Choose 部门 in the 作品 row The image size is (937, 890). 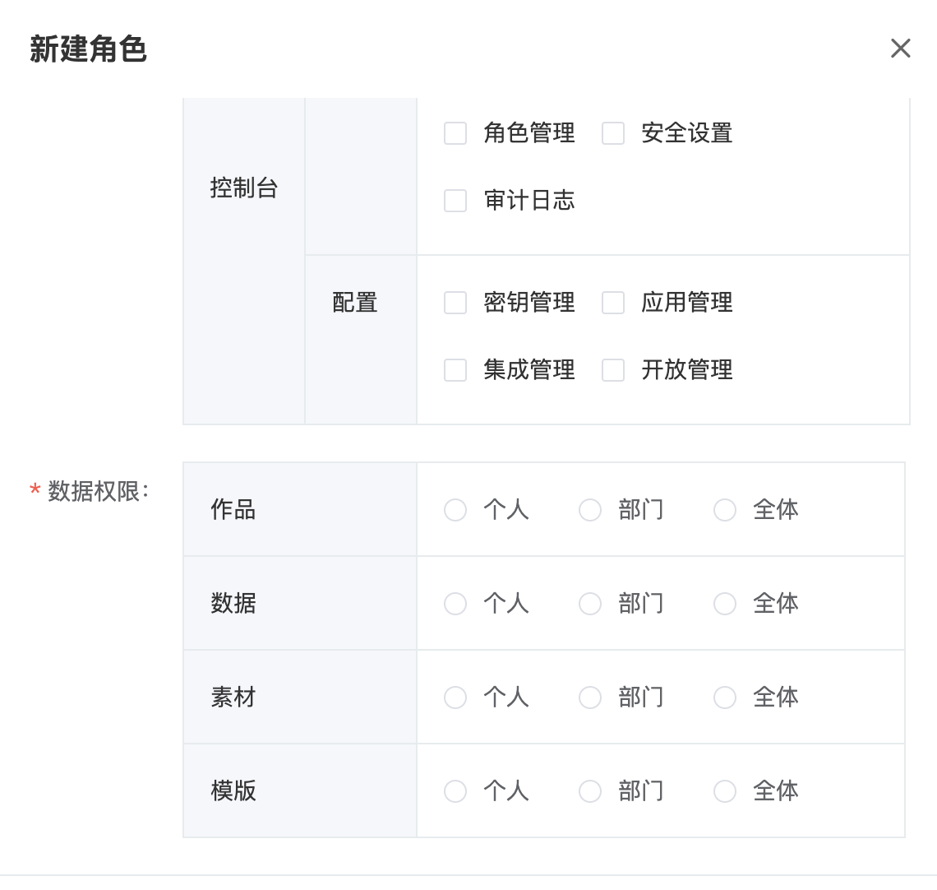point(590,510)
